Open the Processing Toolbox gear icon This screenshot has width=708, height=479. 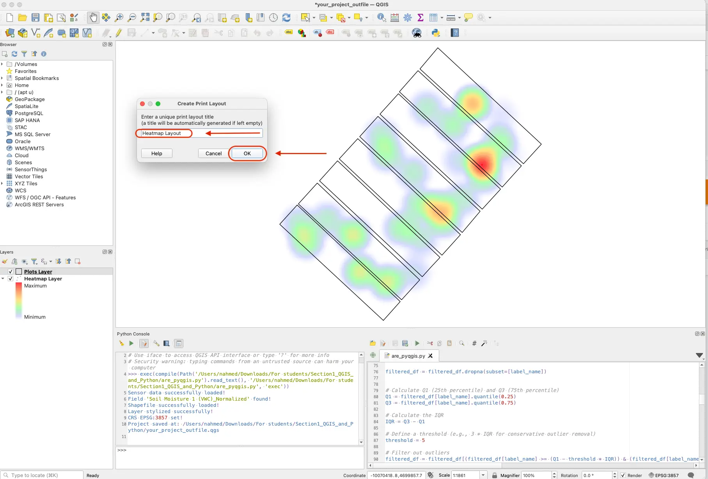point(408,18)
